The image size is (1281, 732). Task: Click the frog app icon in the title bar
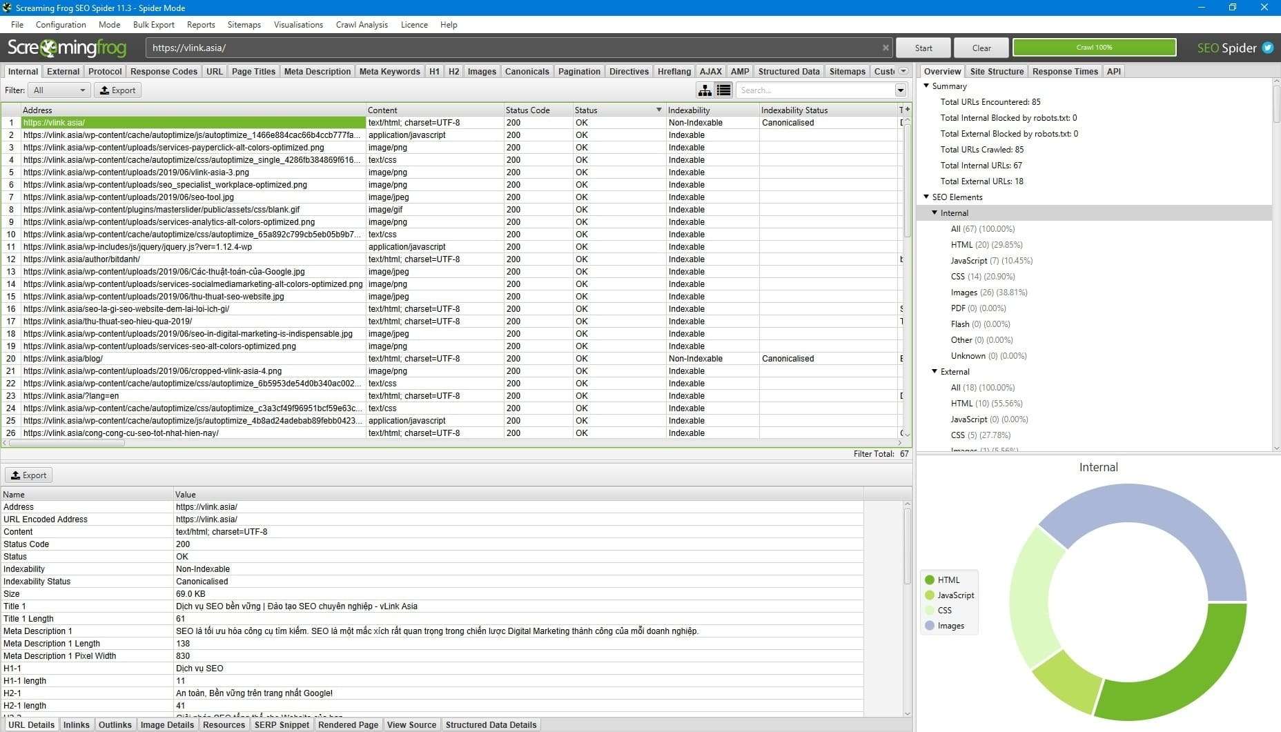click(x=7, y=8)
